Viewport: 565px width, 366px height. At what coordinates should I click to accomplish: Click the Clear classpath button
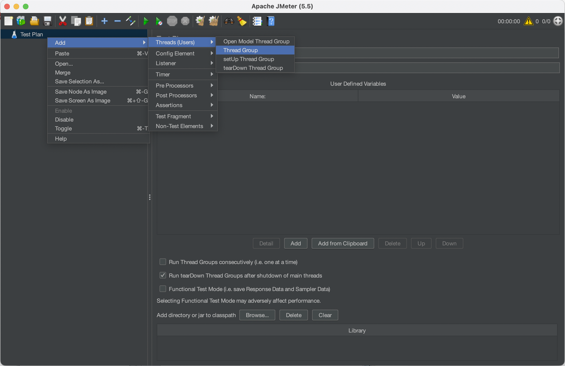[x=325, y=315]
